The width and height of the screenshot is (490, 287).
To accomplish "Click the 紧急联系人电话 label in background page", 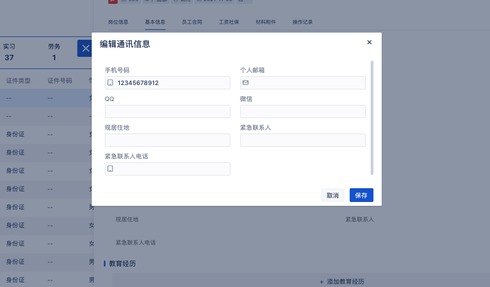I will pyautogui.click(x=136, y=243).
